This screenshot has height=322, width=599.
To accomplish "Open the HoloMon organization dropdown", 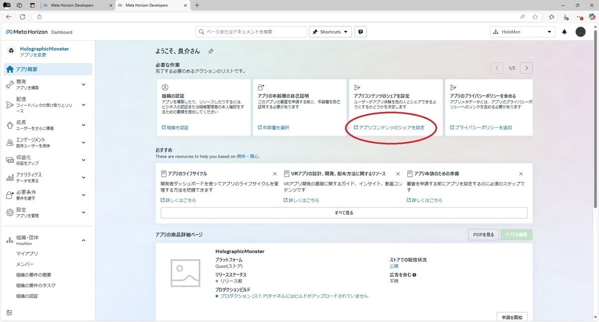I will click(523, 32).
